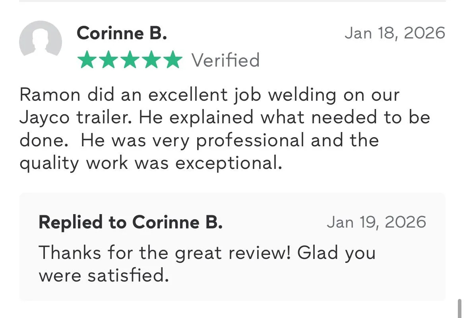The image size is (465, 318).
Task: Click the Jan 18, 2026 review date
Action: tap(395, 33)
